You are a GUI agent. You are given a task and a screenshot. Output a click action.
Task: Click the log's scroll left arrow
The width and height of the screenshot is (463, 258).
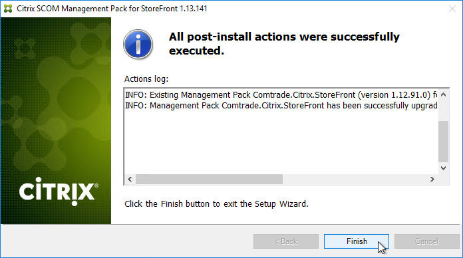pyautogui.click(x=130, y=179)
